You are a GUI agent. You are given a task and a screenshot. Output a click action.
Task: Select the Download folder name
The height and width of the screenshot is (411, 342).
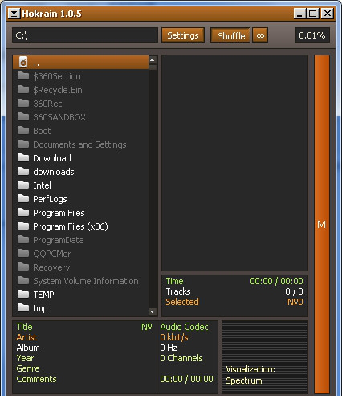tap(52, 158)
